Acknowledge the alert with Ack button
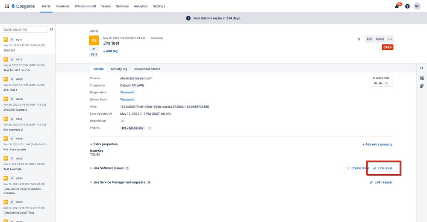427x222 pixels. 369,39
